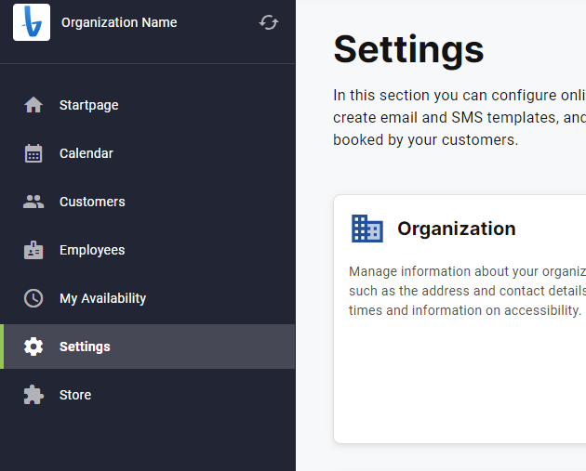The image size is (586, 471).
Task: Click the clock icon for My Availability
Action: [33, 298]
